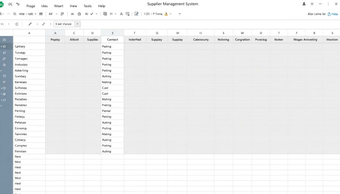The width and height of the screenshot is (340, 194).
Task: Click the exclamation mark icon
Action: coord(51,24)
